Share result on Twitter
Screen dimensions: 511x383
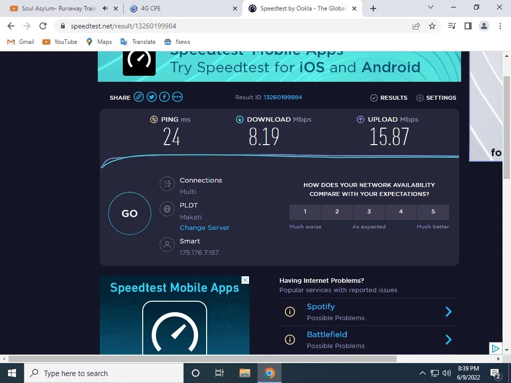tap(152, 97)
